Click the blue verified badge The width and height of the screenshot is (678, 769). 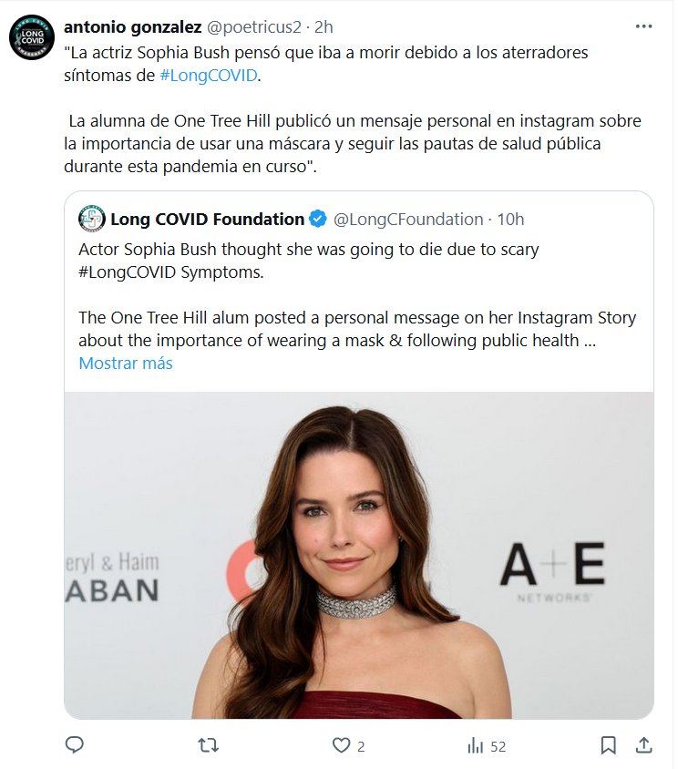tap(318, 219)
